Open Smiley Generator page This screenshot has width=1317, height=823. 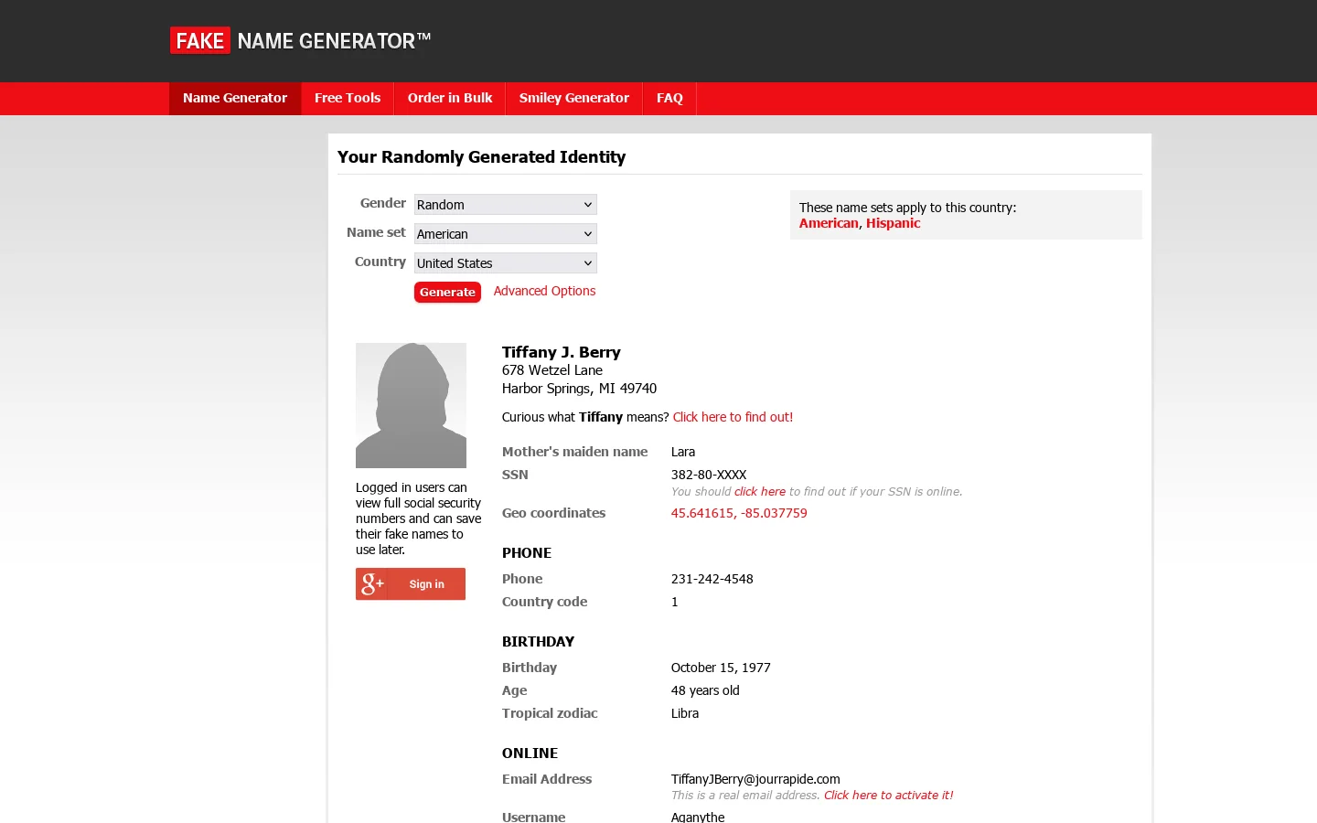pyautogui.click(x=574, y=98)
